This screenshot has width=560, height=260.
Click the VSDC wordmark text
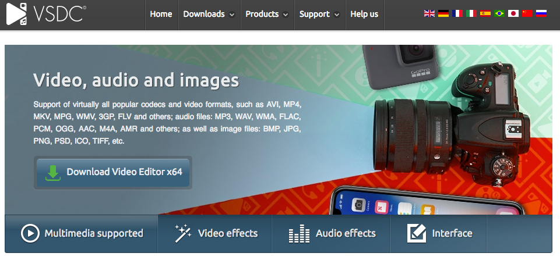(59, 14)
